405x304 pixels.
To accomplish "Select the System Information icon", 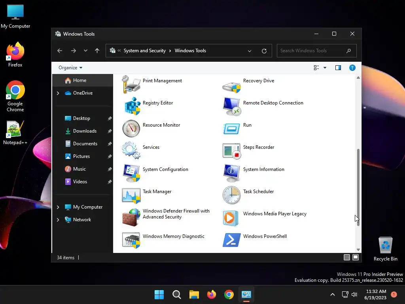I will coord(231,173).
